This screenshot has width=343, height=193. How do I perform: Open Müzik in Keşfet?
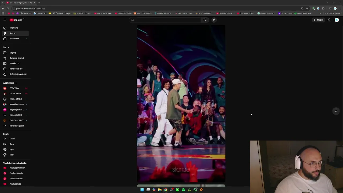pos(15,139)
